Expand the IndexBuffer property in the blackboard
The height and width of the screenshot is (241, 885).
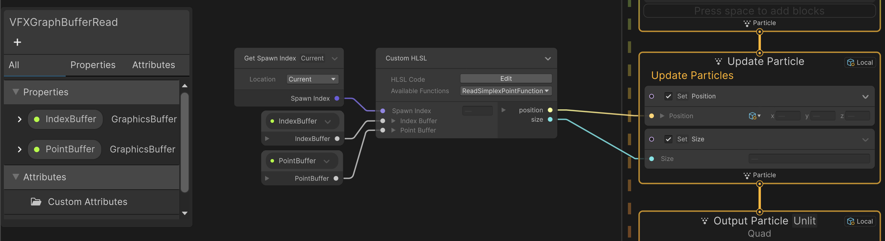19,119
